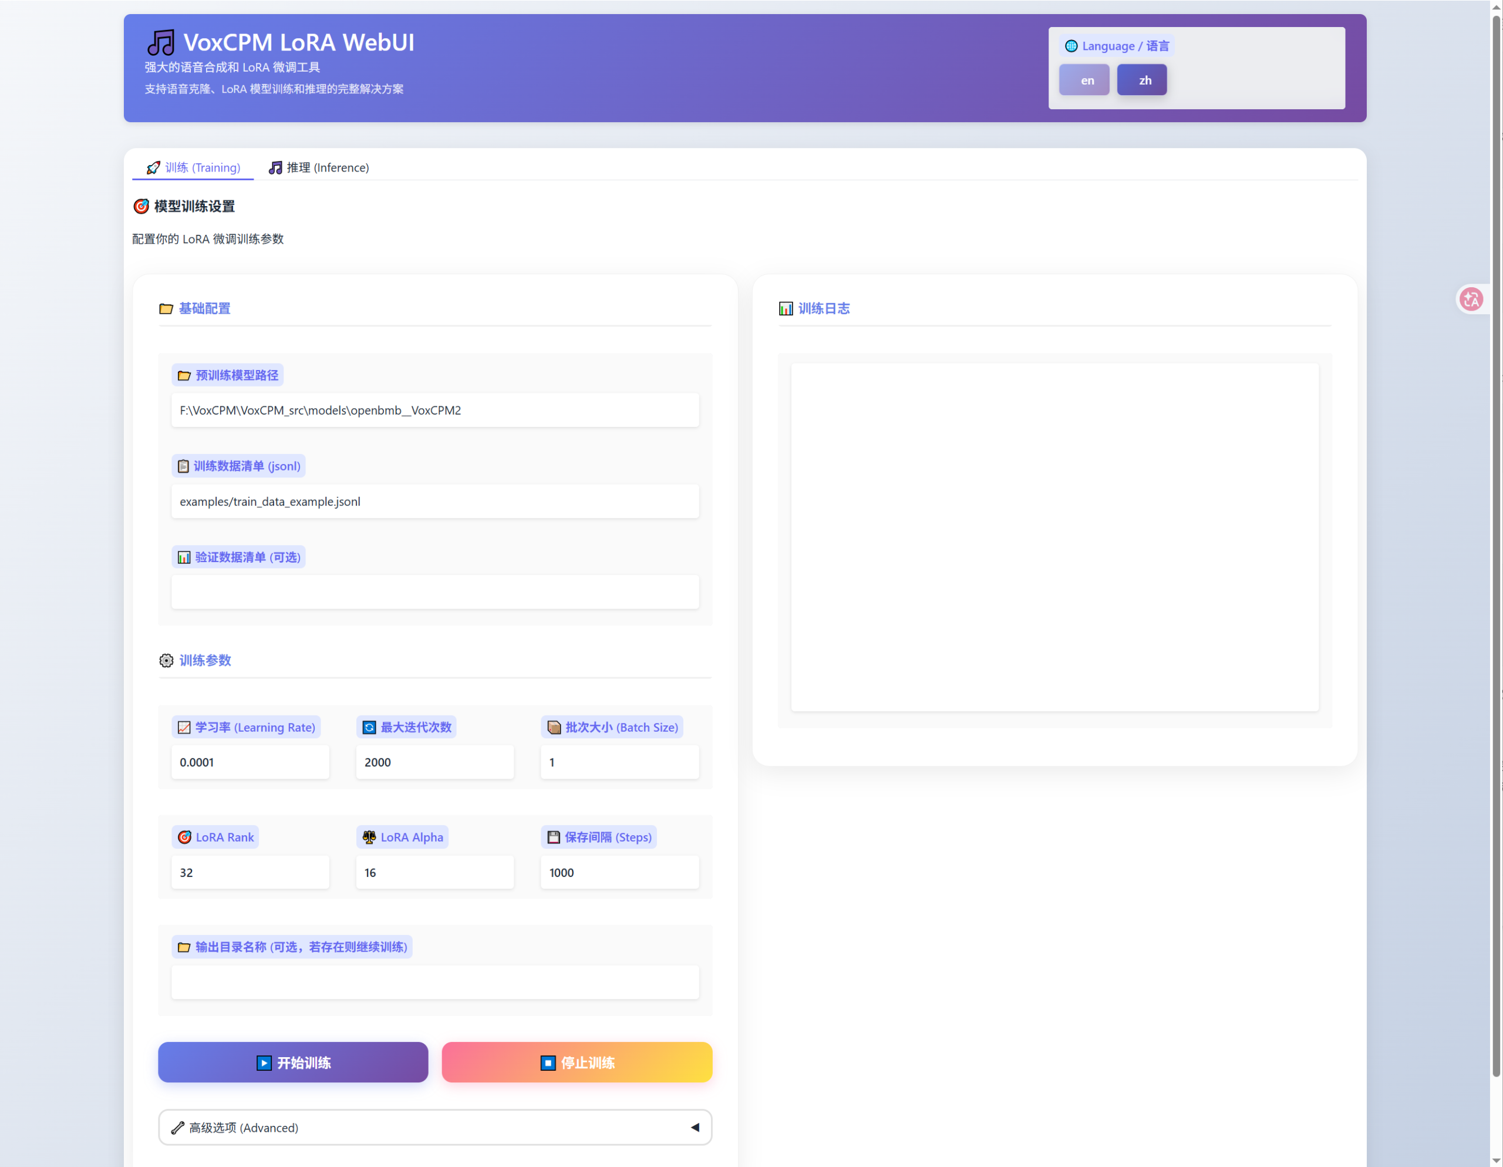
Task: Click the floppy disk icon for 保存间隔
Action: (x=553, y=837)
